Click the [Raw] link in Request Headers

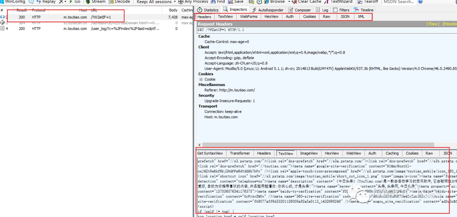point(433,24)
